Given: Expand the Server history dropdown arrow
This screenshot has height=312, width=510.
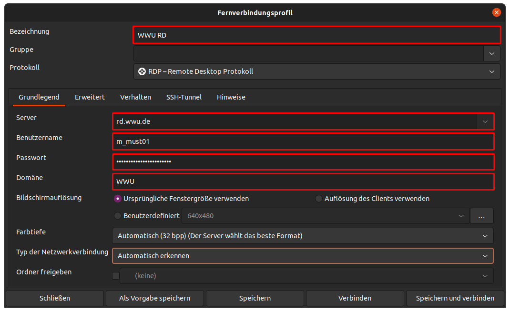Looking at the screenshot, I should [x=485, y=121].
